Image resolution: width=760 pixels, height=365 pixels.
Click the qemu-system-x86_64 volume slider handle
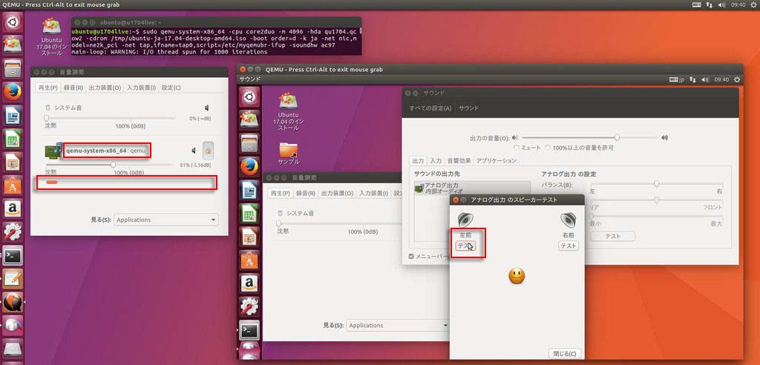[x=113, y=165]
